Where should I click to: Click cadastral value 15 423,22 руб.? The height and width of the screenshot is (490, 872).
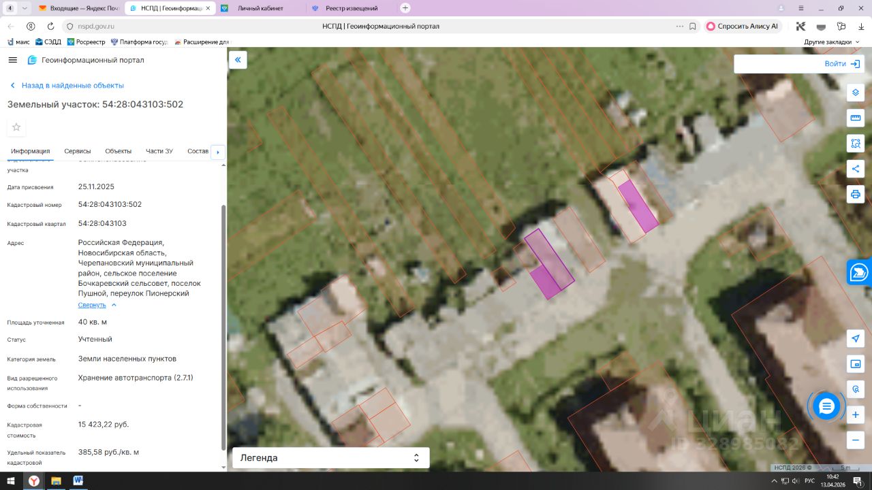pos(104,425)
